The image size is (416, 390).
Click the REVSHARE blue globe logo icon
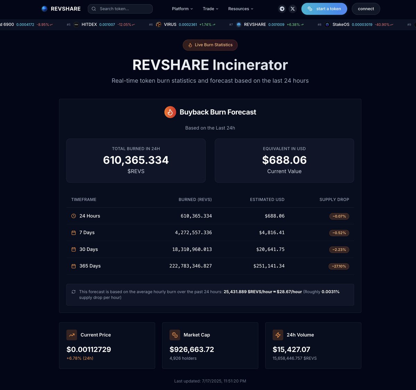pos(44,9)
